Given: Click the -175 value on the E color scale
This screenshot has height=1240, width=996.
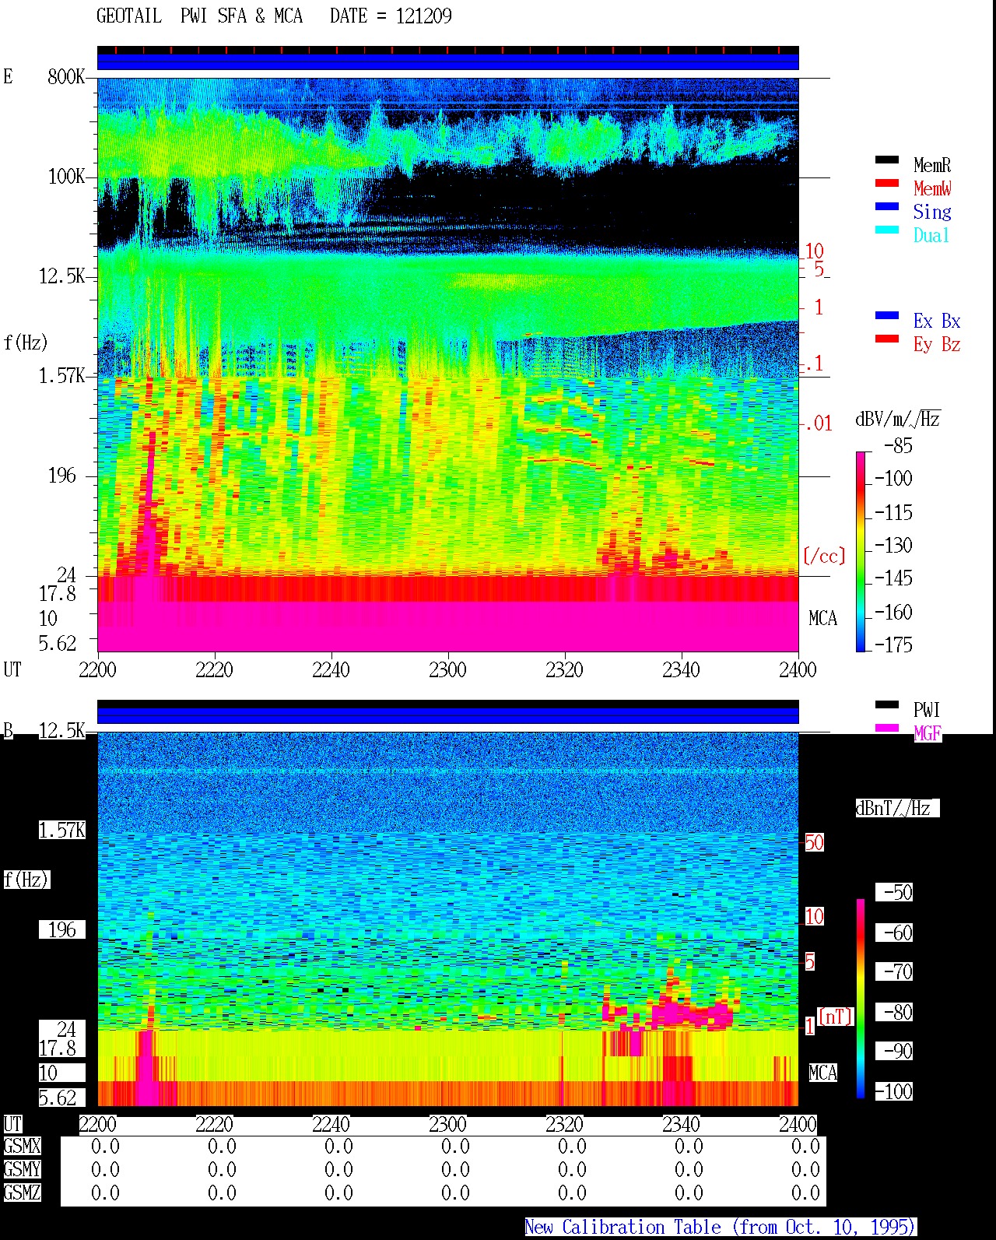Looking at the screenshot, I should pyautogui.click(x=893, y=645).
